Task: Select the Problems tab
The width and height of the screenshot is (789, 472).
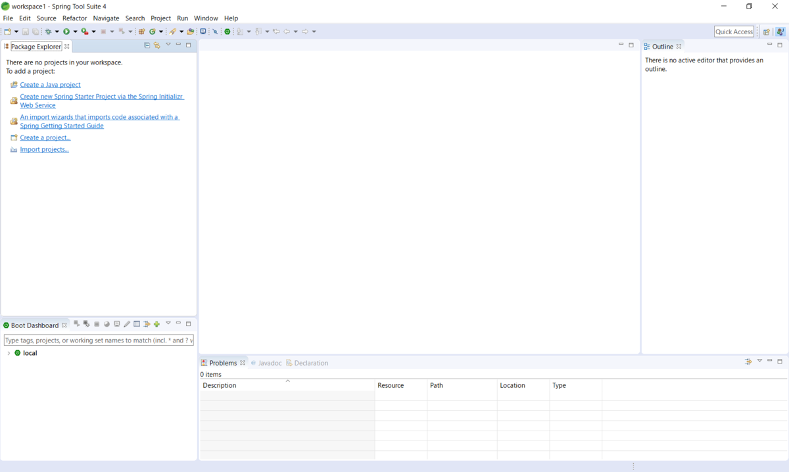Action: click(223, 363)
